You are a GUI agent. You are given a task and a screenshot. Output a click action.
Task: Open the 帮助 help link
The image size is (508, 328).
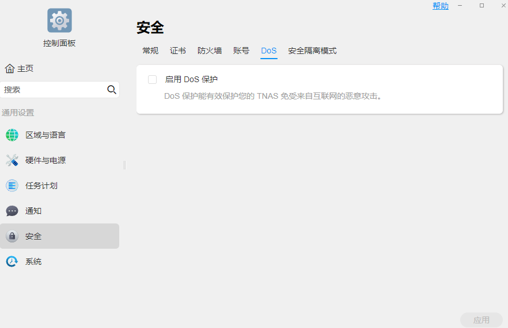click(x=441, y=6)
